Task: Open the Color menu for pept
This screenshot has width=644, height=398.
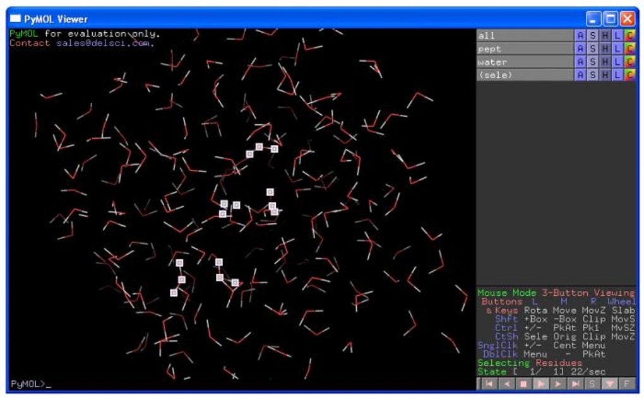Action: click(x=629, y=49)
